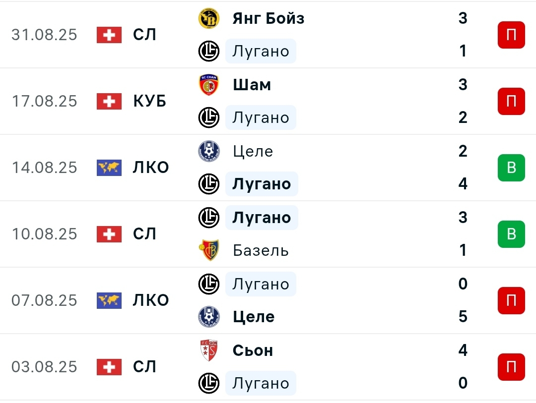The width and height of the screenshot is (536, 403).
Task: Click the SC Cham club crest
Action: [209, 85]
